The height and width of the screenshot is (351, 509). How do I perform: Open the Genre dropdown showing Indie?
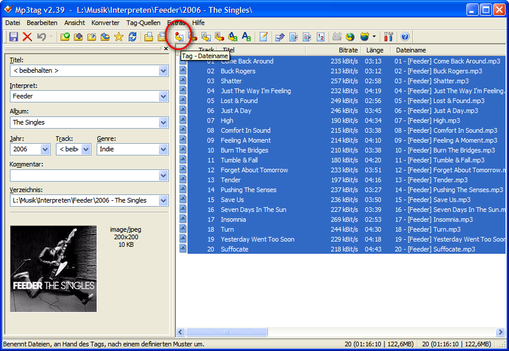(163, 149)
